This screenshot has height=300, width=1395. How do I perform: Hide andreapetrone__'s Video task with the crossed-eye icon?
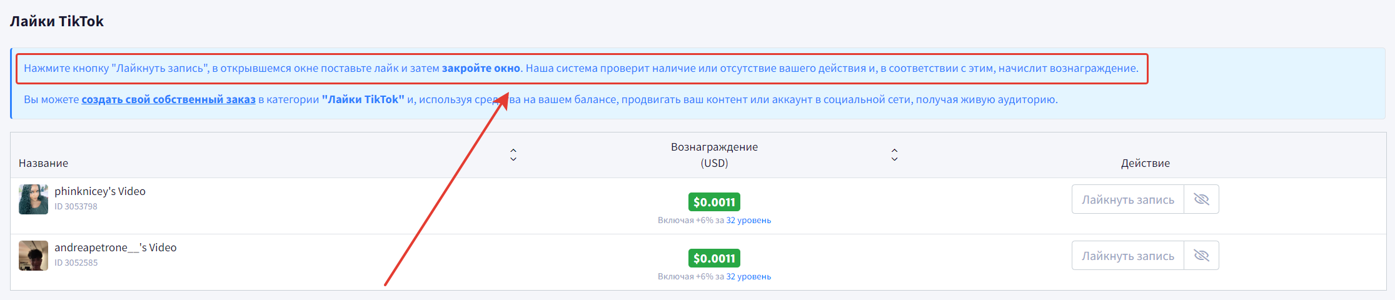(x=1201, y=256)
